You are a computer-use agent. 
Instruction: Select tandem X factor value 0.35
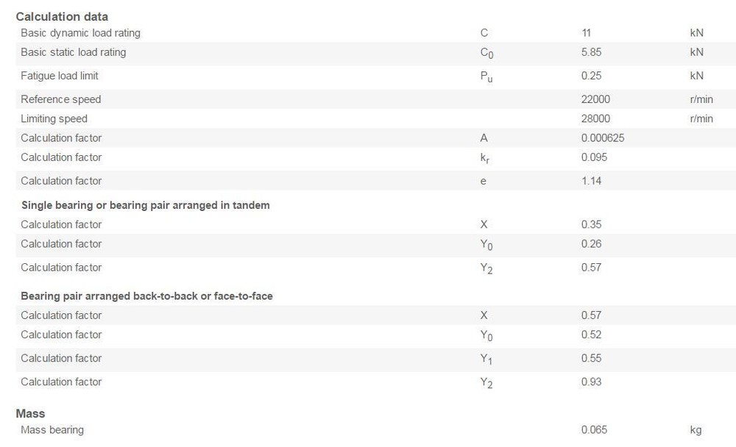point(591,224)
